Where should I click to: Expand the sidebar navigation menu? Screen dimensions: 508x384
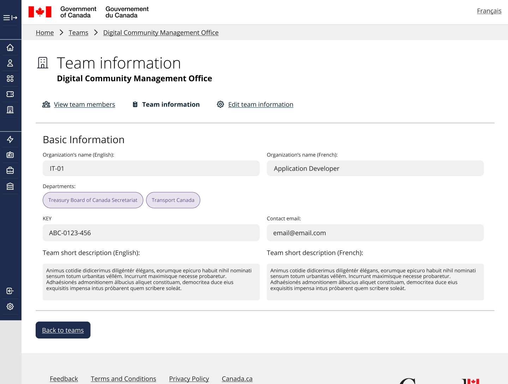10,18
